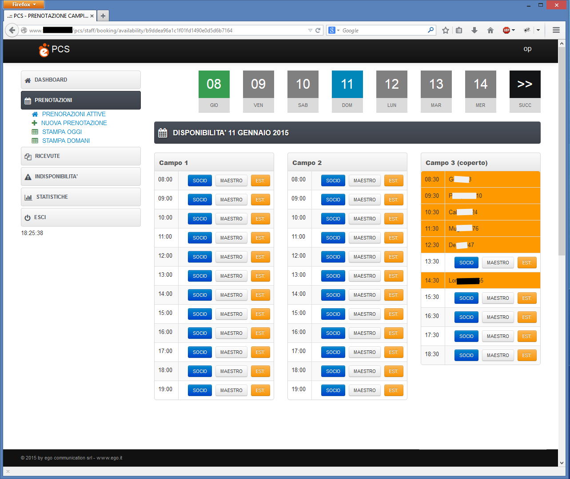Reload the page

(x=318, y=30)
